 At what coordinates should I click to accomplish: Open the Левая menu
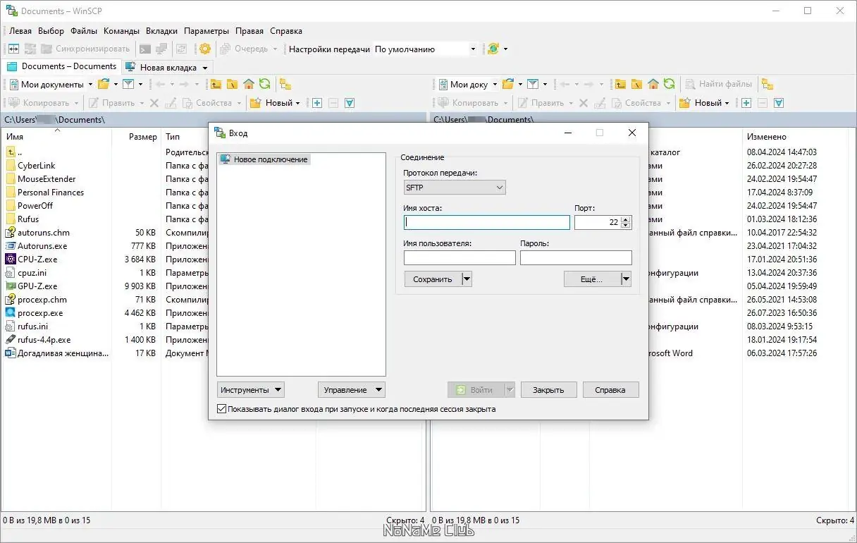(20, 31)
